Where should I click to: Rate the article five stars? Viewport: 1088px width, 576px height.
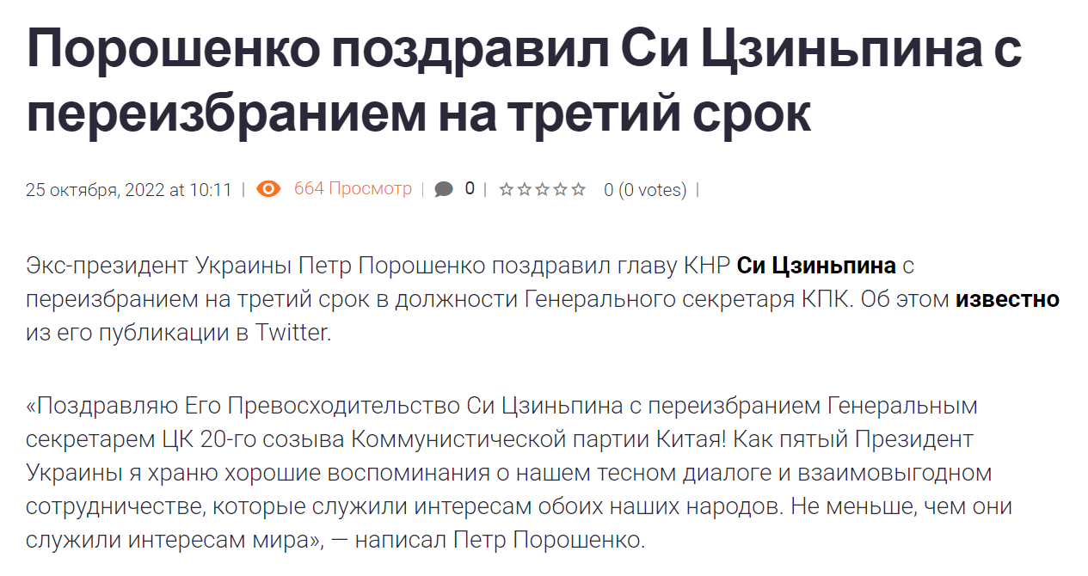(579, 189)
